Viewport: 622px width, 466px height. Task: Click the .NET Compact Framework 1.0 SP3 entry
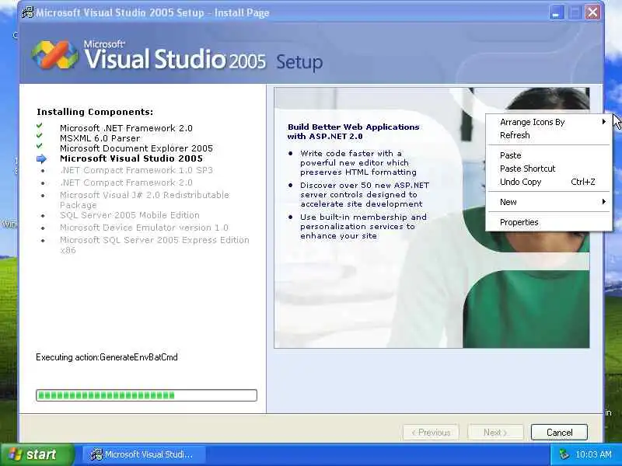(x=137, y=170)
